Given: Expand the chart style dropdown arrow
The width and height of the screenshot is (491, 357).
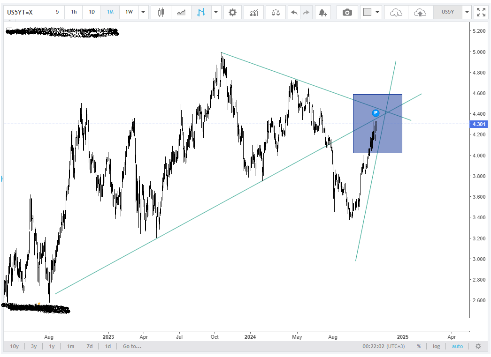Looking at the screenshot, I should tap(216, 12).
